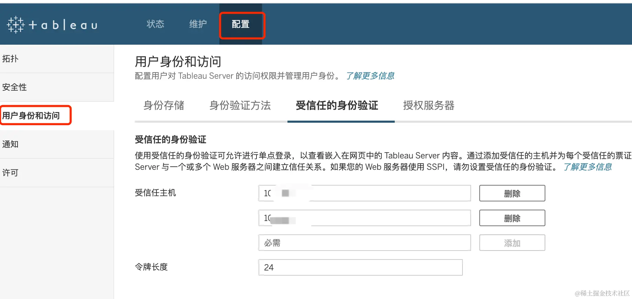Click the 用户身份和访问 page heading

coord(178,62)
